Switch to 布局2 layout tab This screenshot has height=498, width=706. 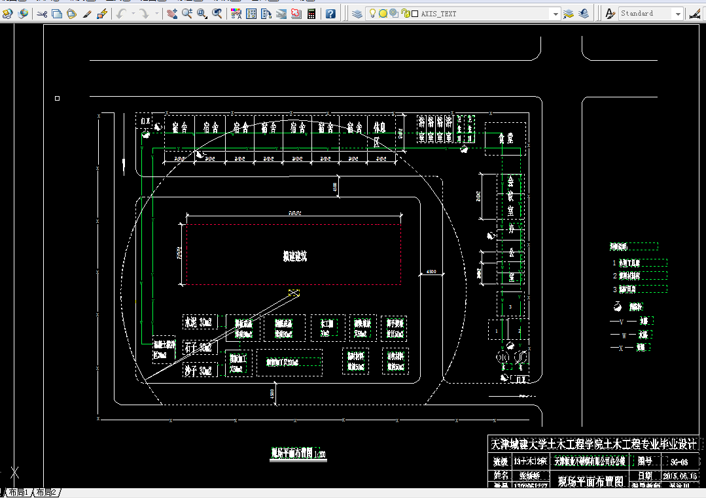tap(46, 493)
